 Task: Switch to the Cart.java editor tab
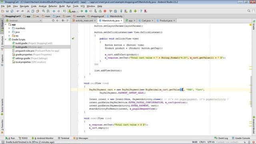[x=146, y=20]
